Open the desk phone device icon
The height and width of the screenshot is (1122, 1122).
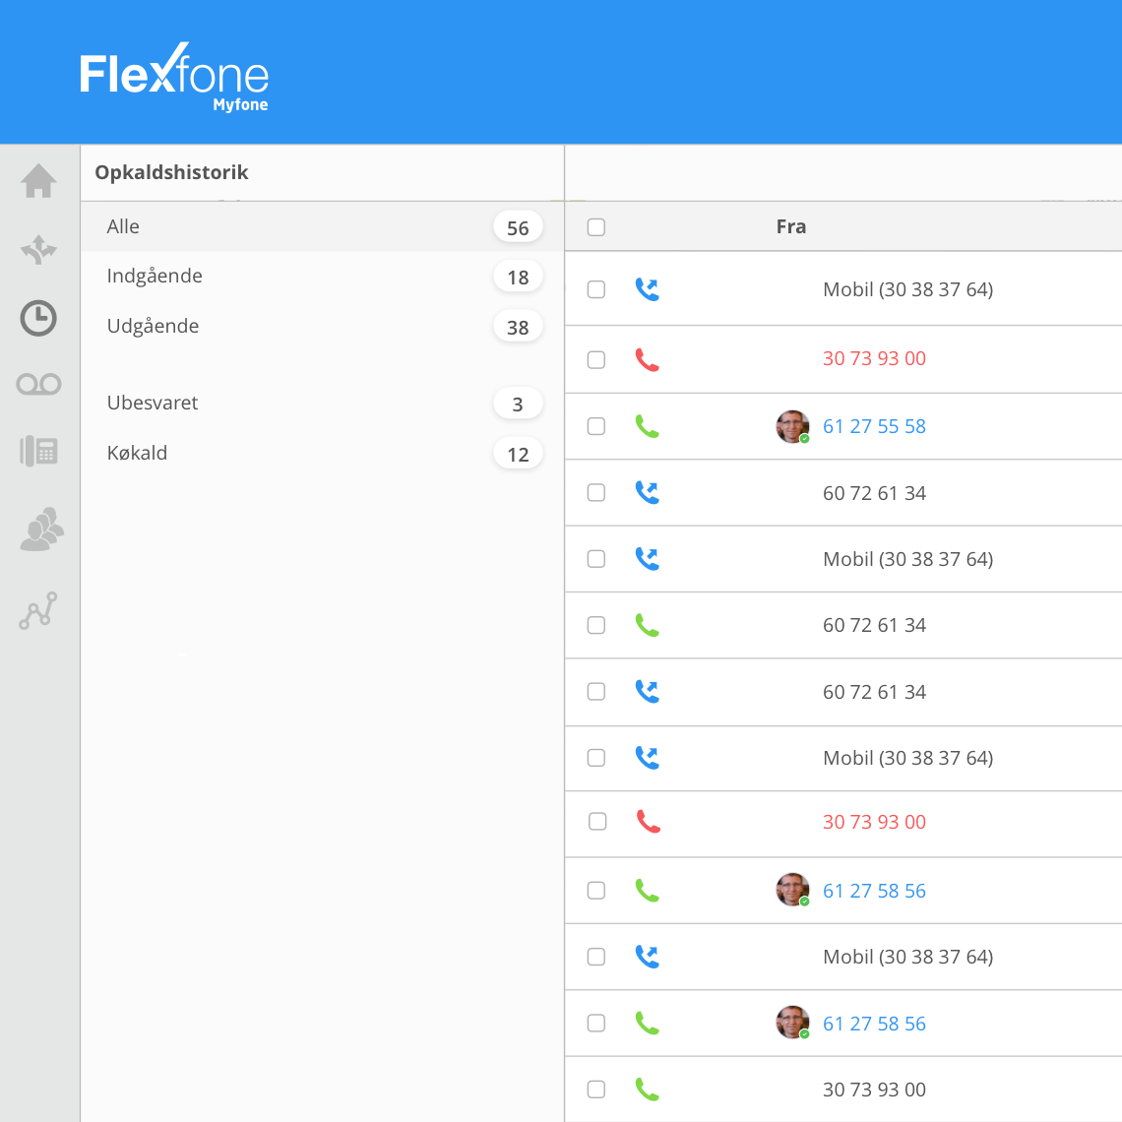(38, 451)
